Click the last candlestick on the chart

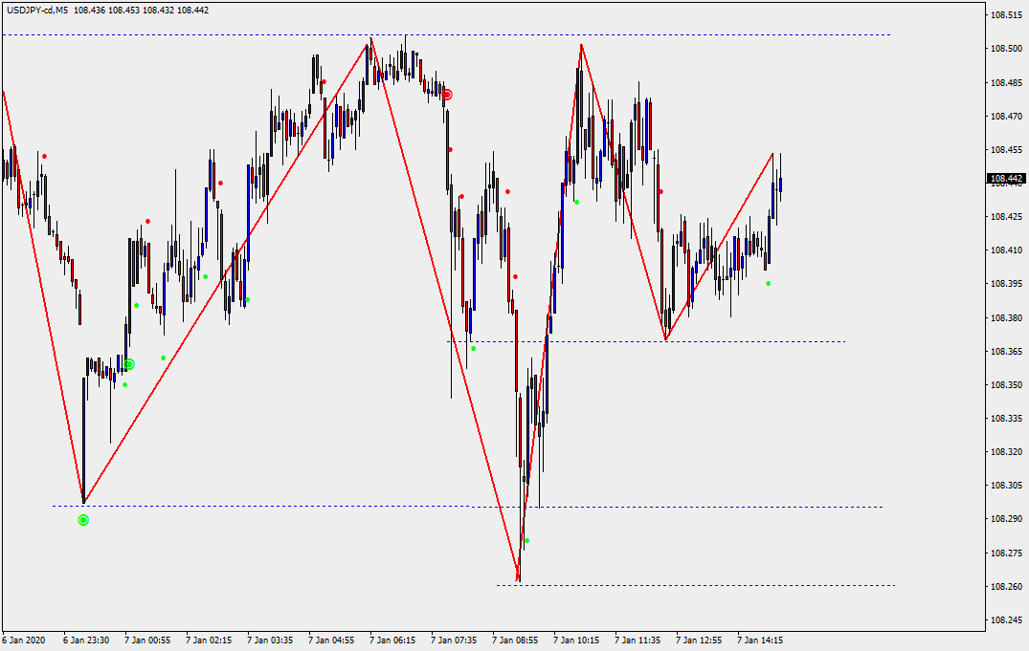coord(780,184)
